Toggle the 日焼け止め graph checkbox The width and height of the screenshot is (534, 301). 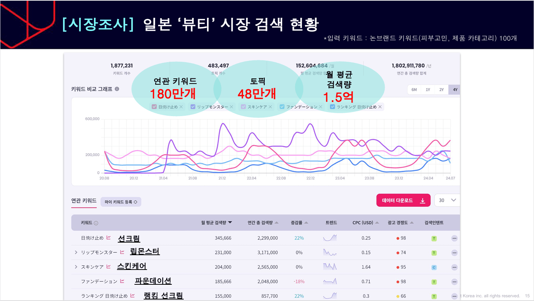pos(154,107)
